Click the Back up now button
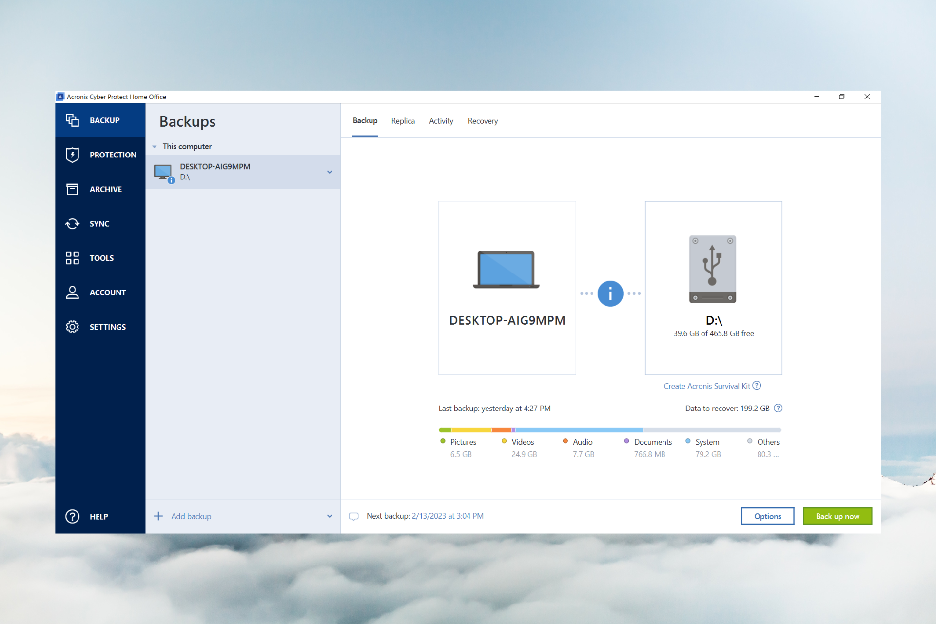 (x=838, y=516)
